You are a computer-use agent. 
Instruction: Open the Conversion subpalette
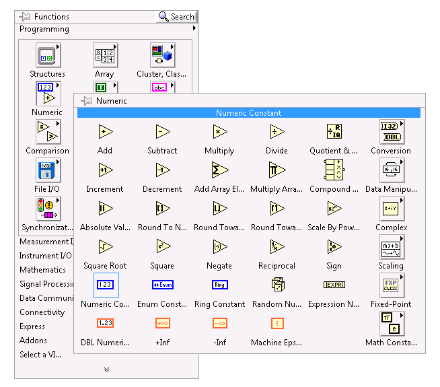pyautogui.click(x=392, y=132)
